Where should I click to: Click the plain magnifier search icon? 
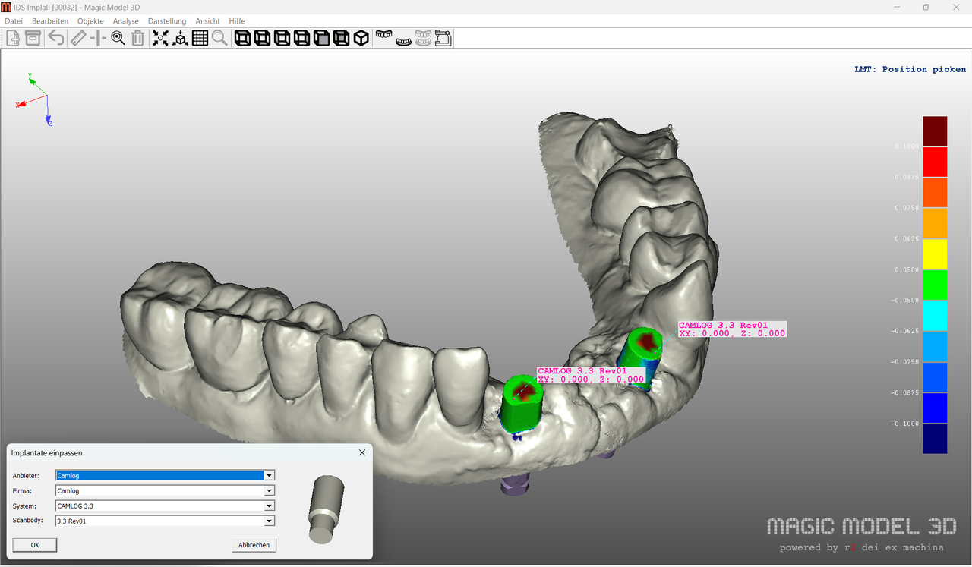pyautogui.click(x=219, y=38)
